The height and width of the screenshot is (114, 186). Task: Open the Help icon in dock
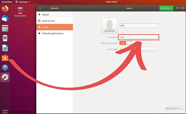click(x=5, y=68)
